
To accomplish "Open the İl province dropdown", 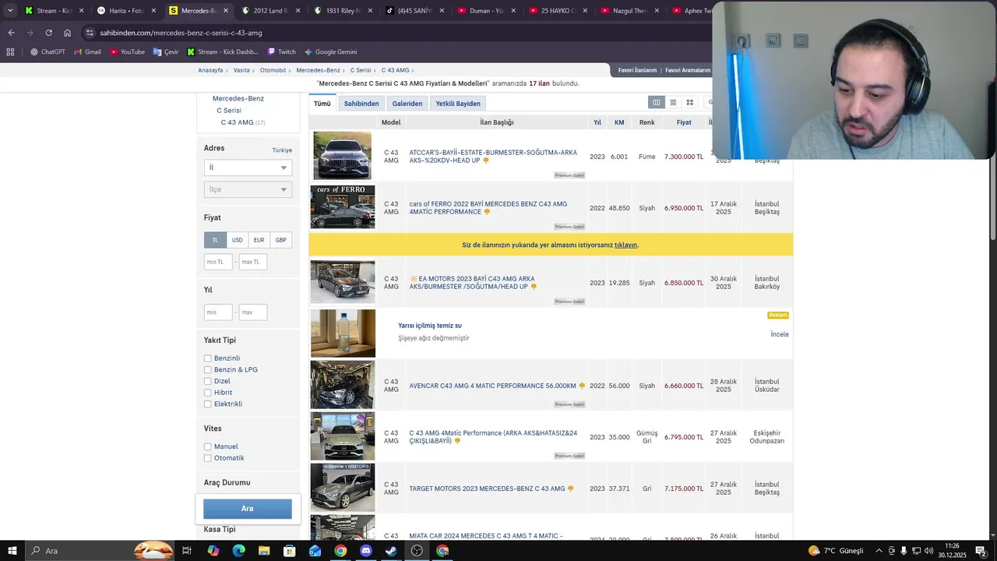I will [x=248, y=168].
